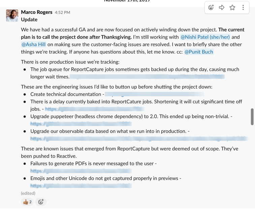The height and width of the screenshot is (209, 255).
Task: Add a reaction from the message hover toolbar
Action: click(x=211, y=7)
